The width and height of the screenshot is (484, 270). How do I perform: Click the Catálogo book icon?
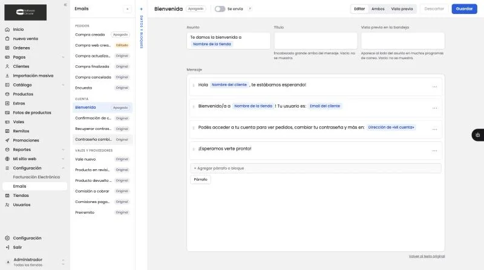[x=7, y=85]
